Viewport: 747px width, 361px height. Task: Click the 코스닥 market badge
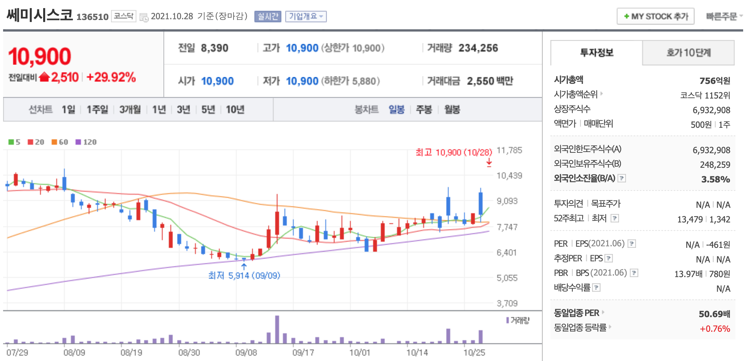click(x=123, y=16)
